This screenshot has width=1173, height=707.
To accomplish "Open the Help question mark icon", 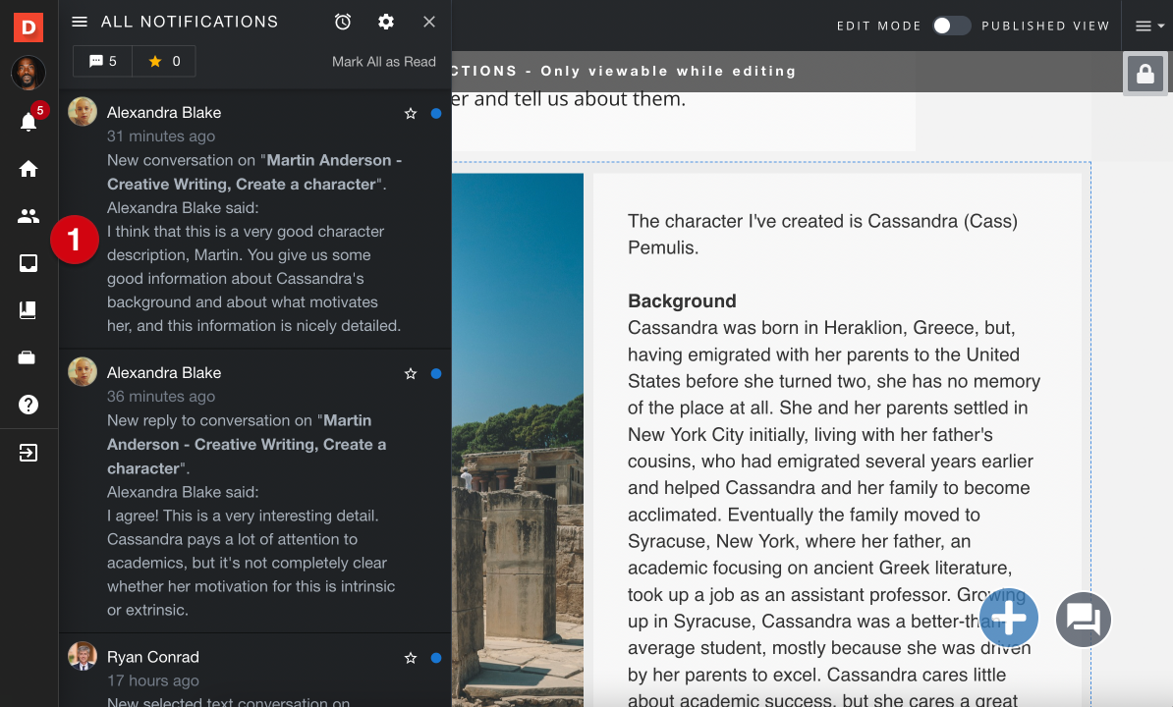I will pos(28,405).
